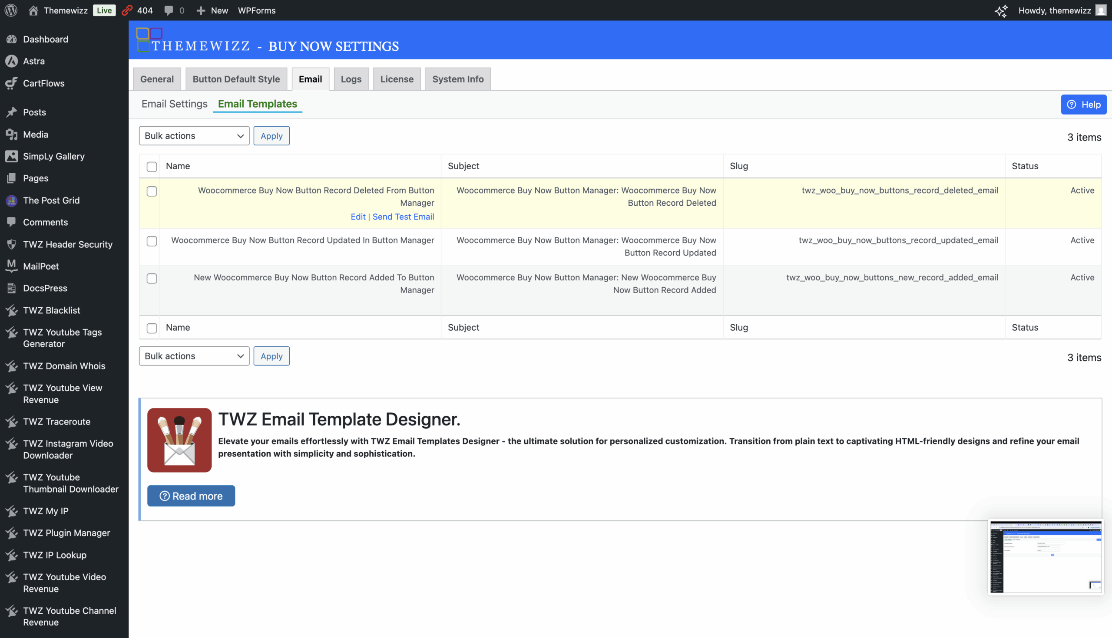This screenshot has height=638, width=1112.
Task: Click the TWZ Email Template Designer logo
Action: point(179,440)
